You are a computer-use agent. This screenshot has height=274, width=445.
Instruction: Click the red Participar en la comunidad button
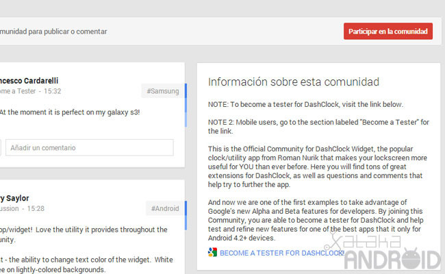(387, 32)
